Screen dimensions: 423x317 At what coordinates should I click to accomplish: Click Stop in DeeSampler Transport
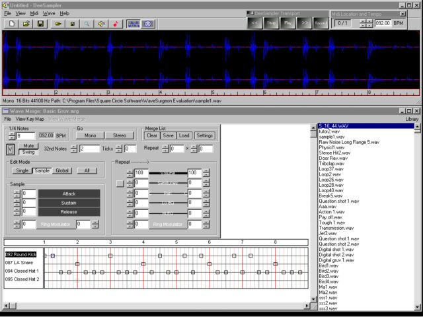(x=271, y=24)
